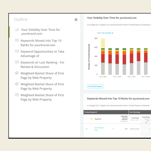Go to Keywords w/ Lost Ranking outline entry
Viewport: 151px width, 151px height.
pyautogui.click(x=42, y=65)
